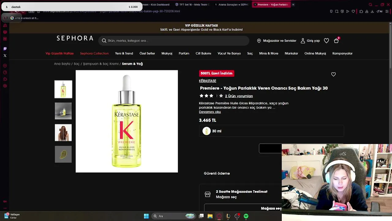Add product to favorites heart icon
The height and width of the screenshot is (221, 392).
334,74
